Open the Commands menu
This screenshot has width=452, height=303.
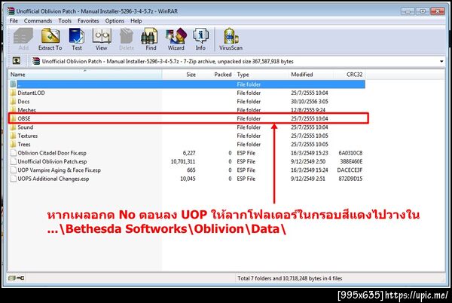click(38, 21)
